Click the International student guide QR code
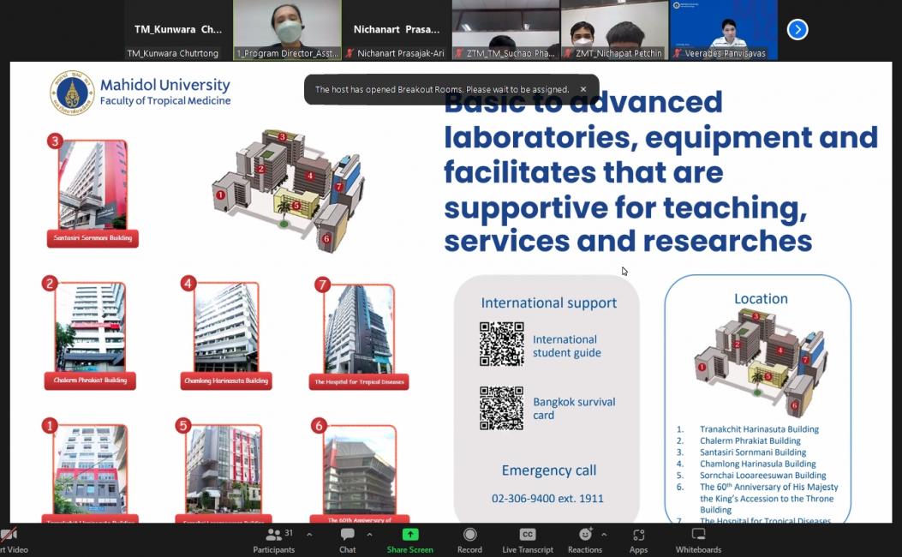 tap(502, 344)
